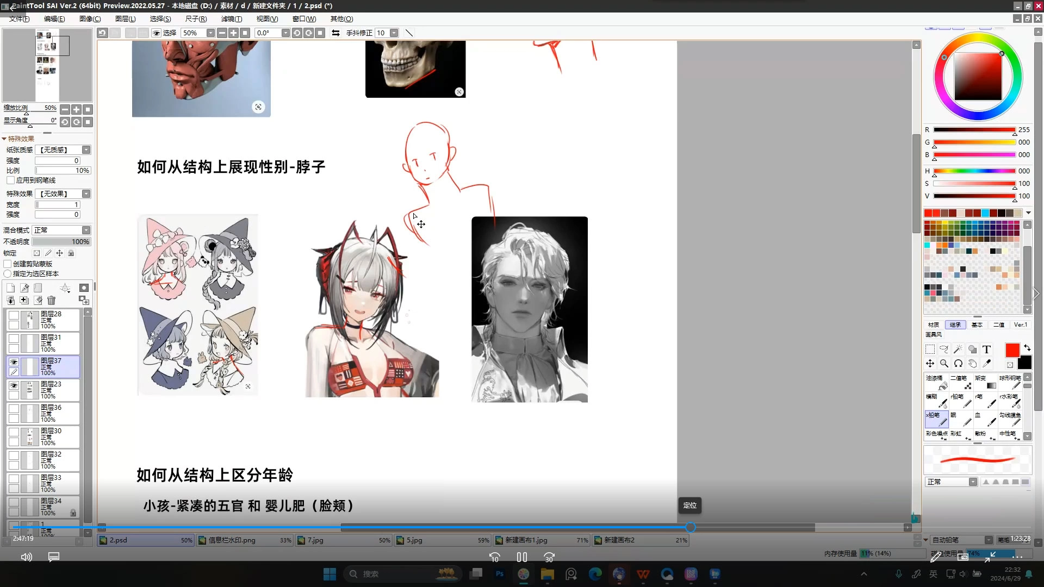1044x587 pixels.
Task: Open the 混合模式 blending mode dropdown
Action: point(86,230)
